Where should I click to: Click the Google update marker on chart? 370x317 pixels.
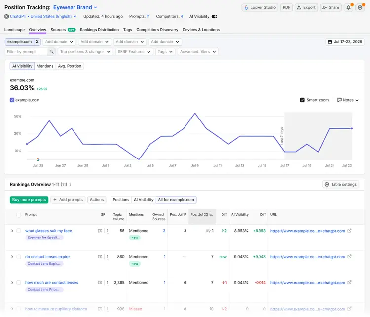click(38, 159)
